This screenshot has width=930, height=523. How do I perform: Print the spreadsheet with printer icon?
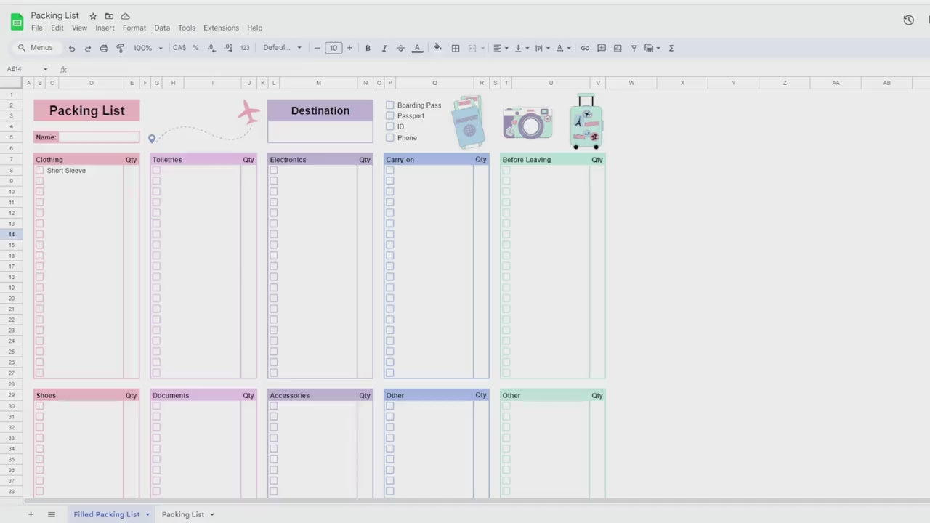coord(104,48)
